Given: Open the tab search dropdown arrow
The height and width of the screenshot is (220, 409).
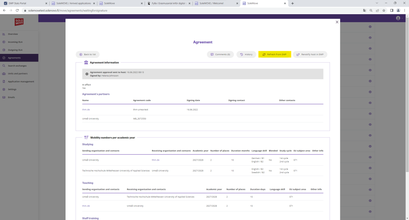Looking at the screenshot, I should point(377,3).
